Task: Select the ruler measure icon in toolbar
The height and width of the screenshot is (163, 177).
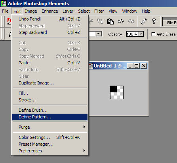Action: click(143, 21)
